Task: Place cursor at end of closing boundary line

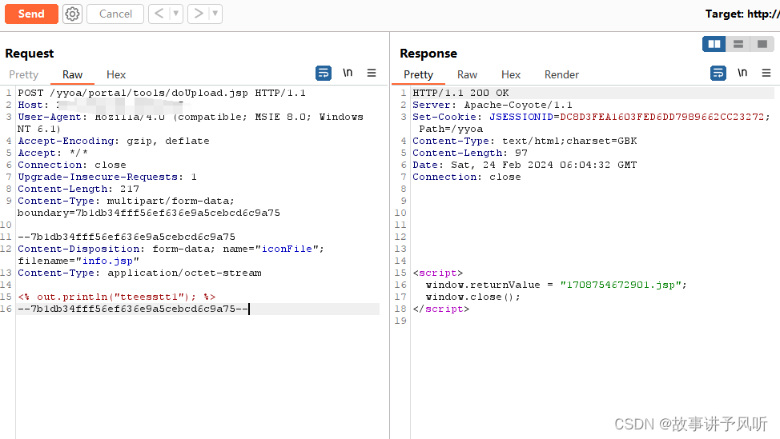Action: point(249,309)
